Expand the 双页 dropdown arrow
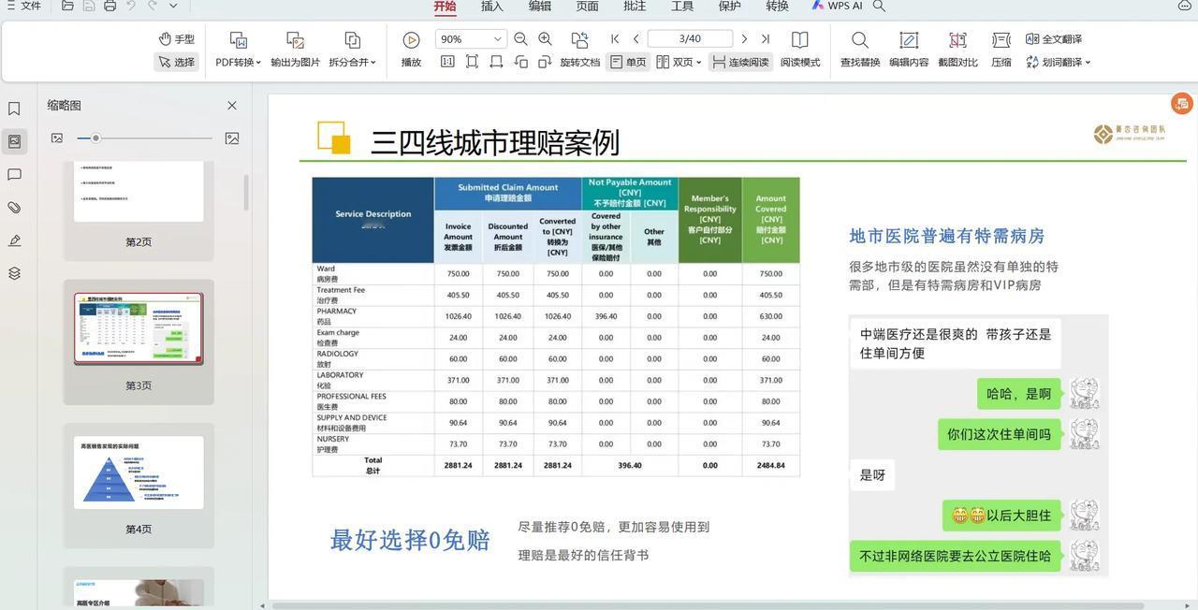The height and width of the screenshot is (610, 1198). coord(699,63)
